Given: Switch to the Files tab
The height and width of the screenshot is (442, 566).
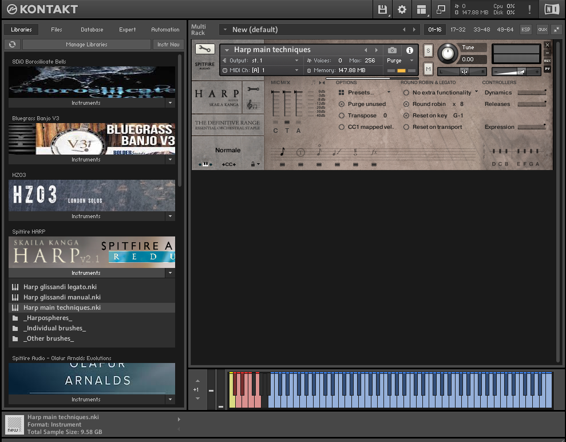Looking at the screenshot, I should click(x=56, y=30).
